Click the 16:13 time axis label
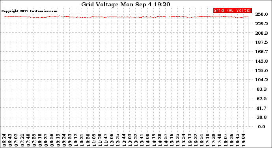The width and height of the screenshot is (272, 148). [190, 140]
